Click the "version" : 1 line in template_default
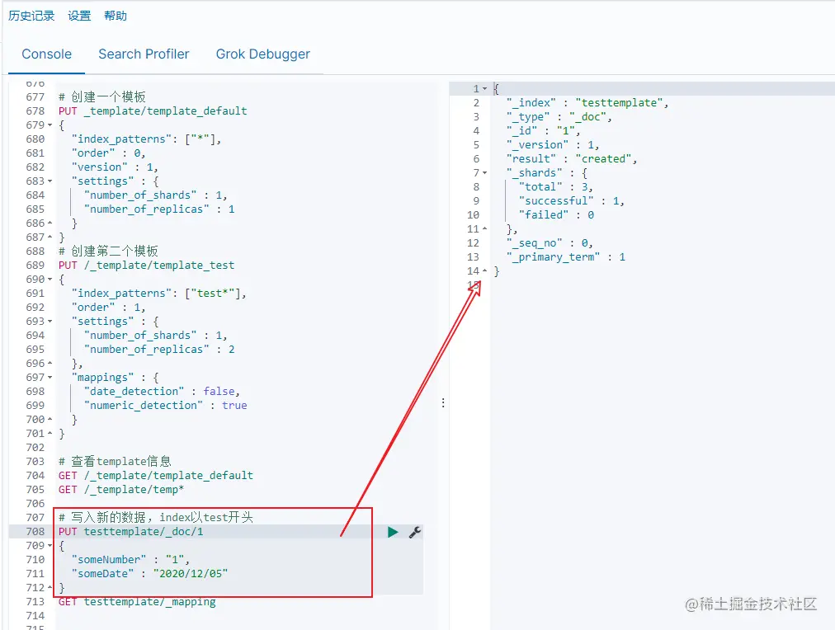Screen dimensions: 835x630 115,167
